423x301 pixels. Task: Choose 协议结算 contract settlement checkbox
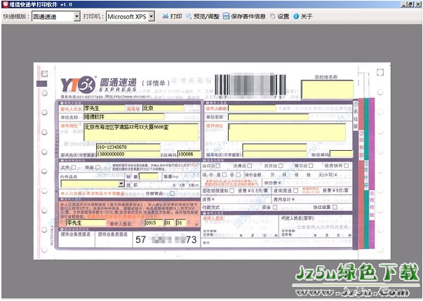[x=335, y=207]
